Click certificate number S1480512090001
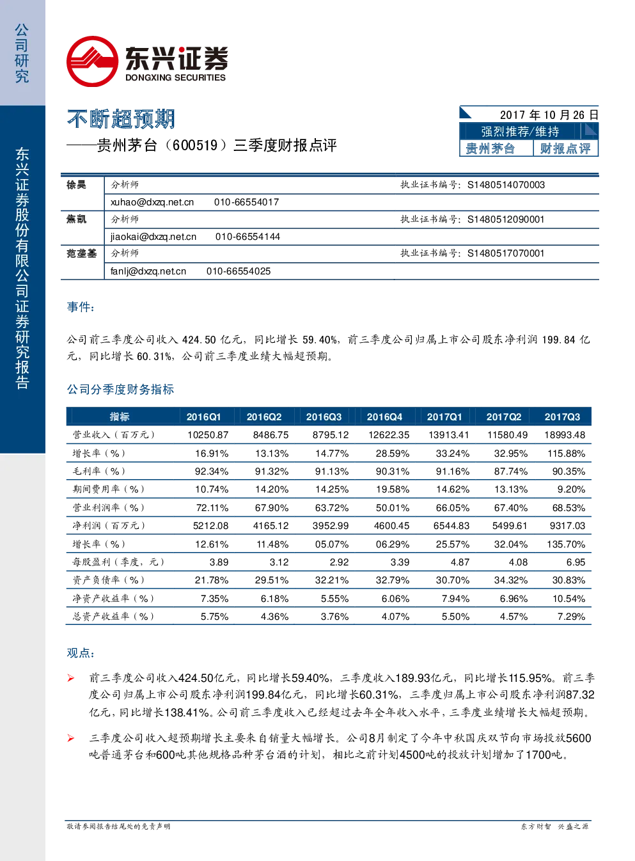Screen dimensions: 635x861 point(506,219)
